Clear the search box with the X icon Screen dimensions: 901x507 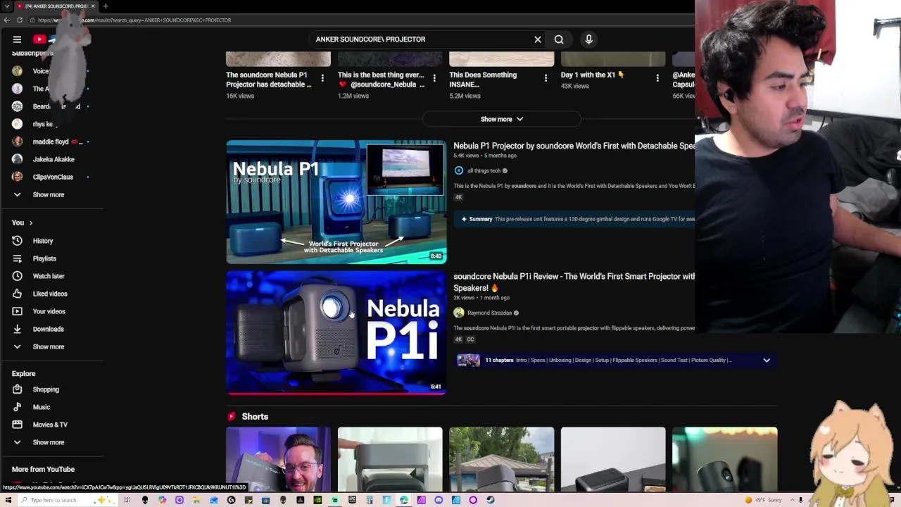point(538,39)
